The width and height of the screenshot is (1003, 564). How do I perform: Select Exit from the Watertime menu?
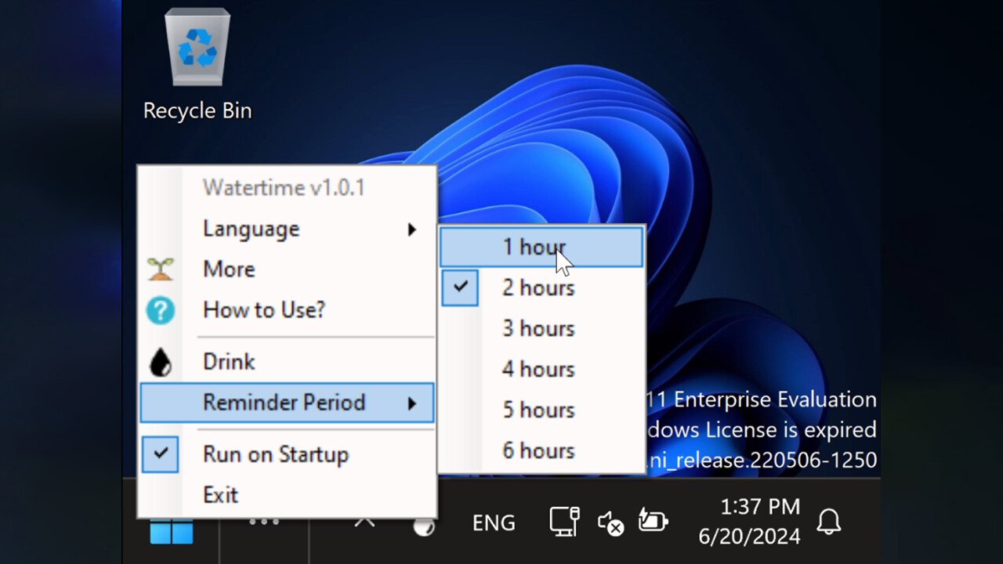(x=221, y=494)
